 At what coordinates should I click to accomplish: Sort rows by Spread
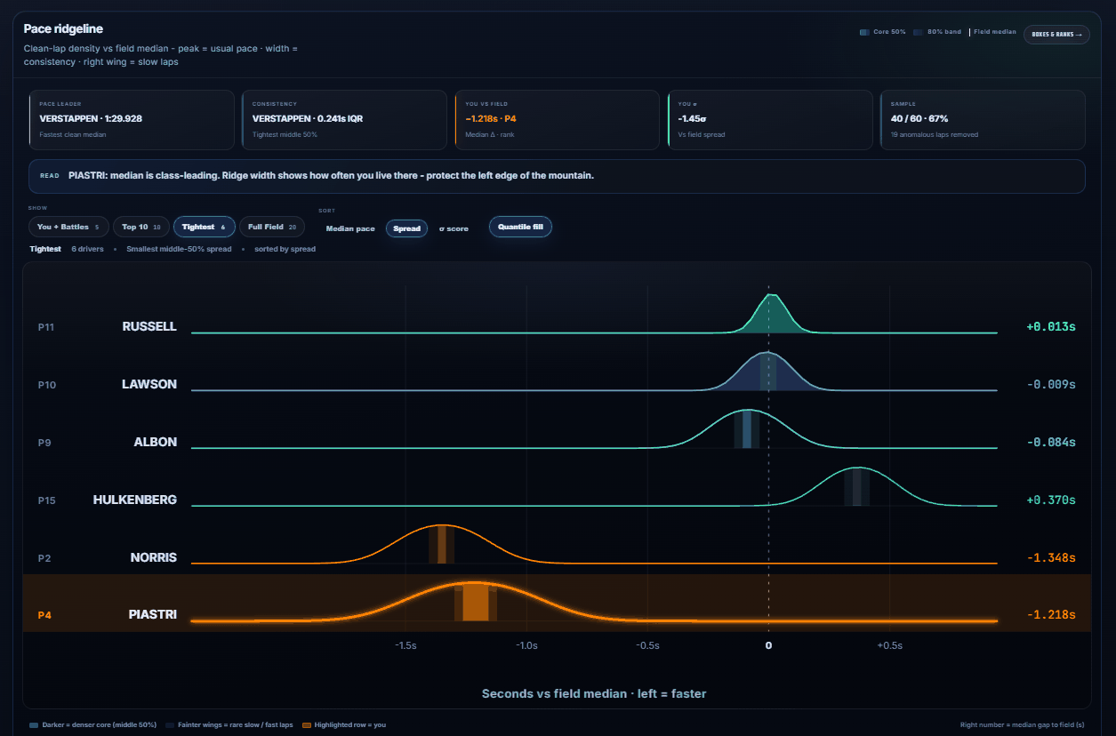[406, 228]
